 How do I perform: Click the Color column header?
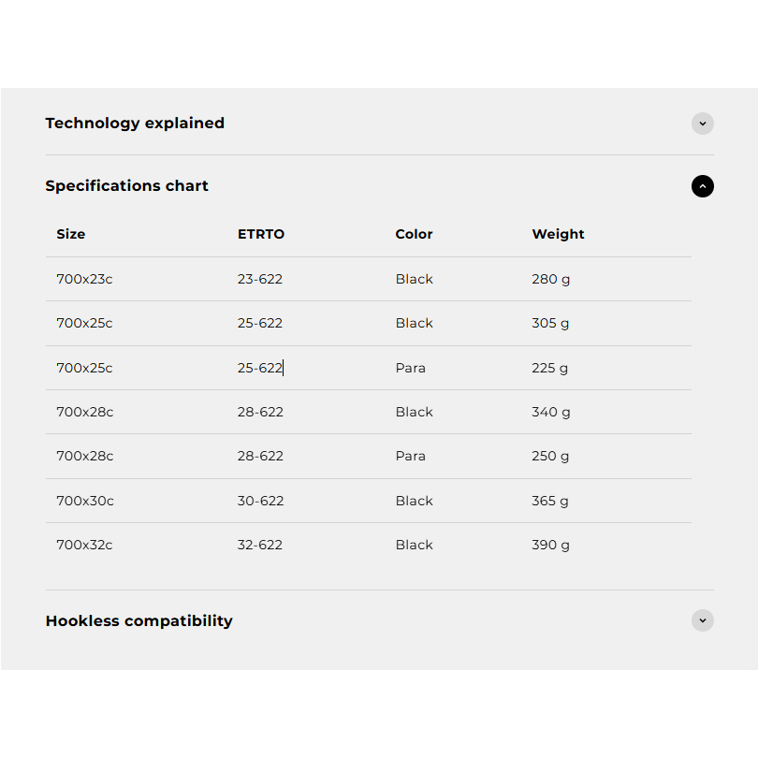point(414,234)
